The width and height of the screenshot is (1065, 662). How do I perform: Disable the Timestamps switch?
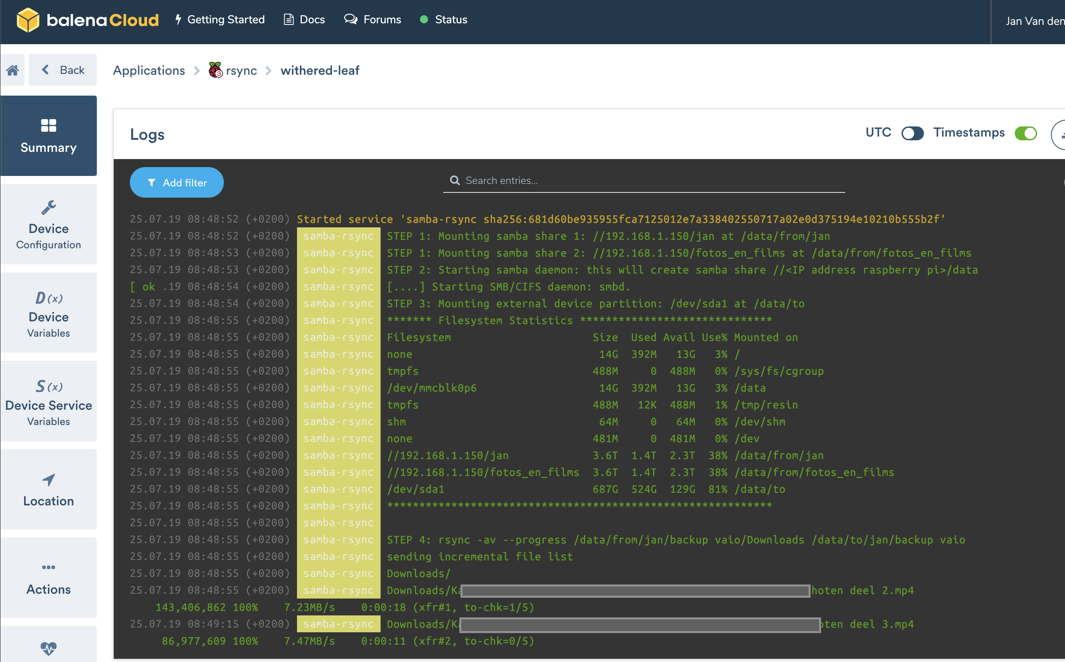tap(1026, 133)
